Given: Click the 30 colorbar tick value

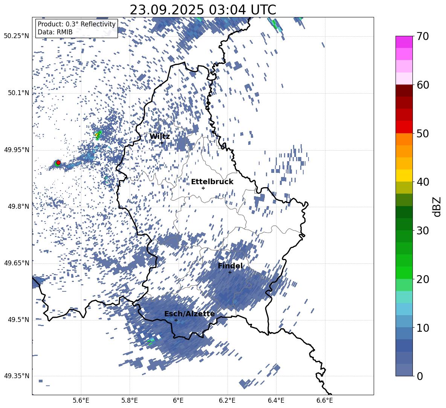Looking at the screenshot, I should (423, 230).
